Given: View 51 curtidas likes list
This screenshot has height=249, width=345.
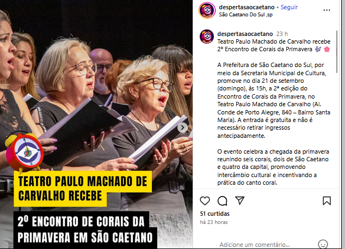Looking at the screenshot, I should coord(214,214).
